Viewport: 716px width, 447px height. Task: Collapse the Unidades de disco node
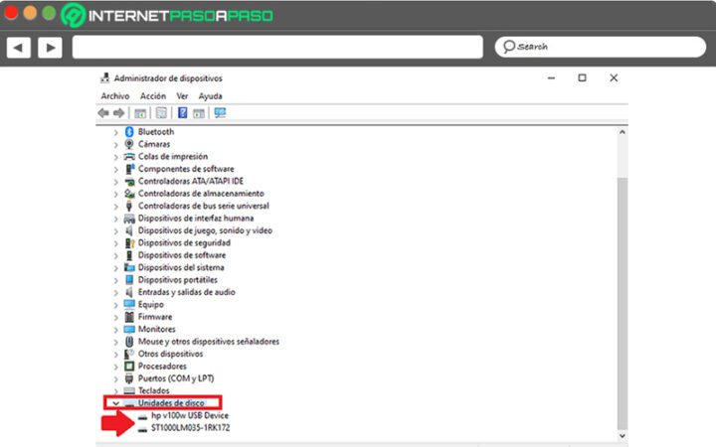pyautogui.click(x=116, y=403)
